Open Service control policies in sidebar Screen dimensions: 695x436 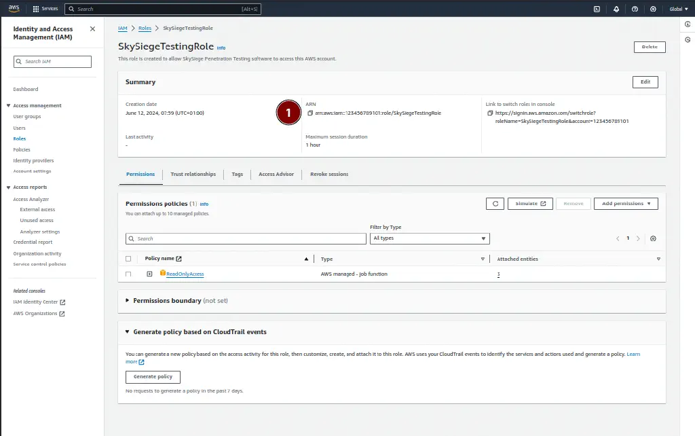coord(39,264)
